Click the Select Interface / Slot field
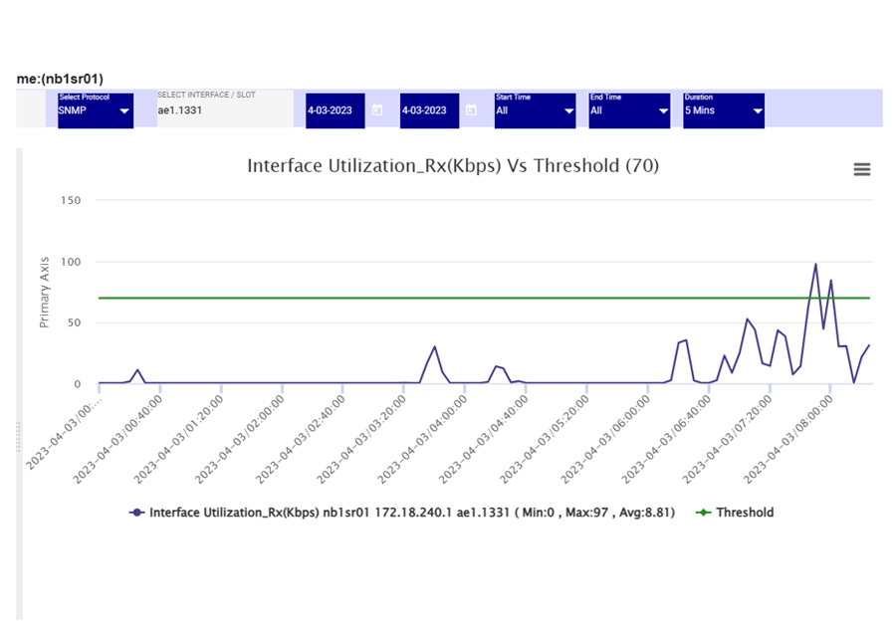The image size is (896, 631). tap(224, 110)
